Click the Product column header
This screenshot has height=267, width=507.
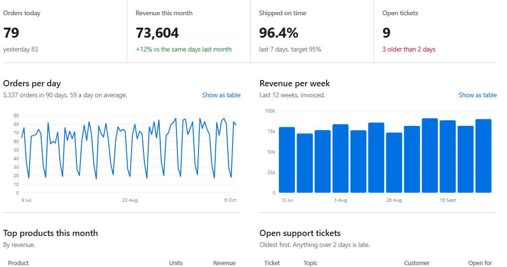(x=19, y=263)
